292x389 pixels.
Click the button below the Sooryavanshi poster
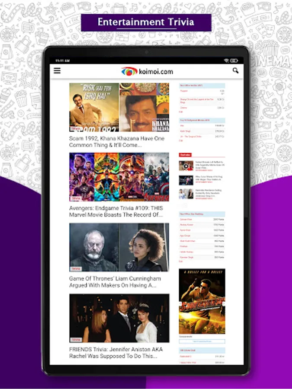point(202,341)
